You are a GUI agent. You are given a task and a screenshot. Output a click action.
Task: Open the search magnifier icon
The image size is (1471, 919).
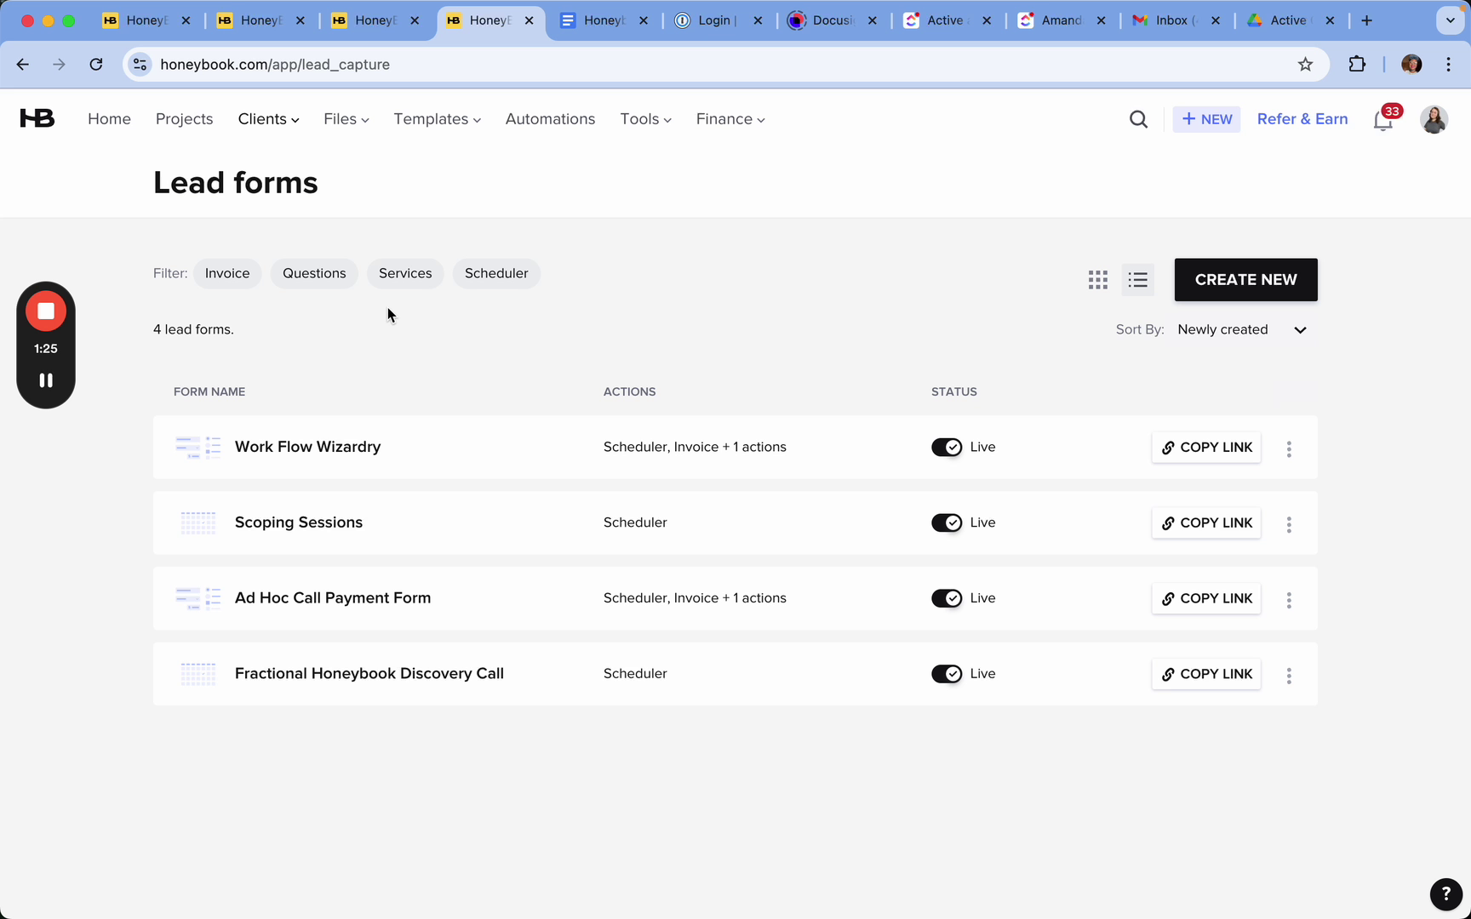[x=1138, y=119]
